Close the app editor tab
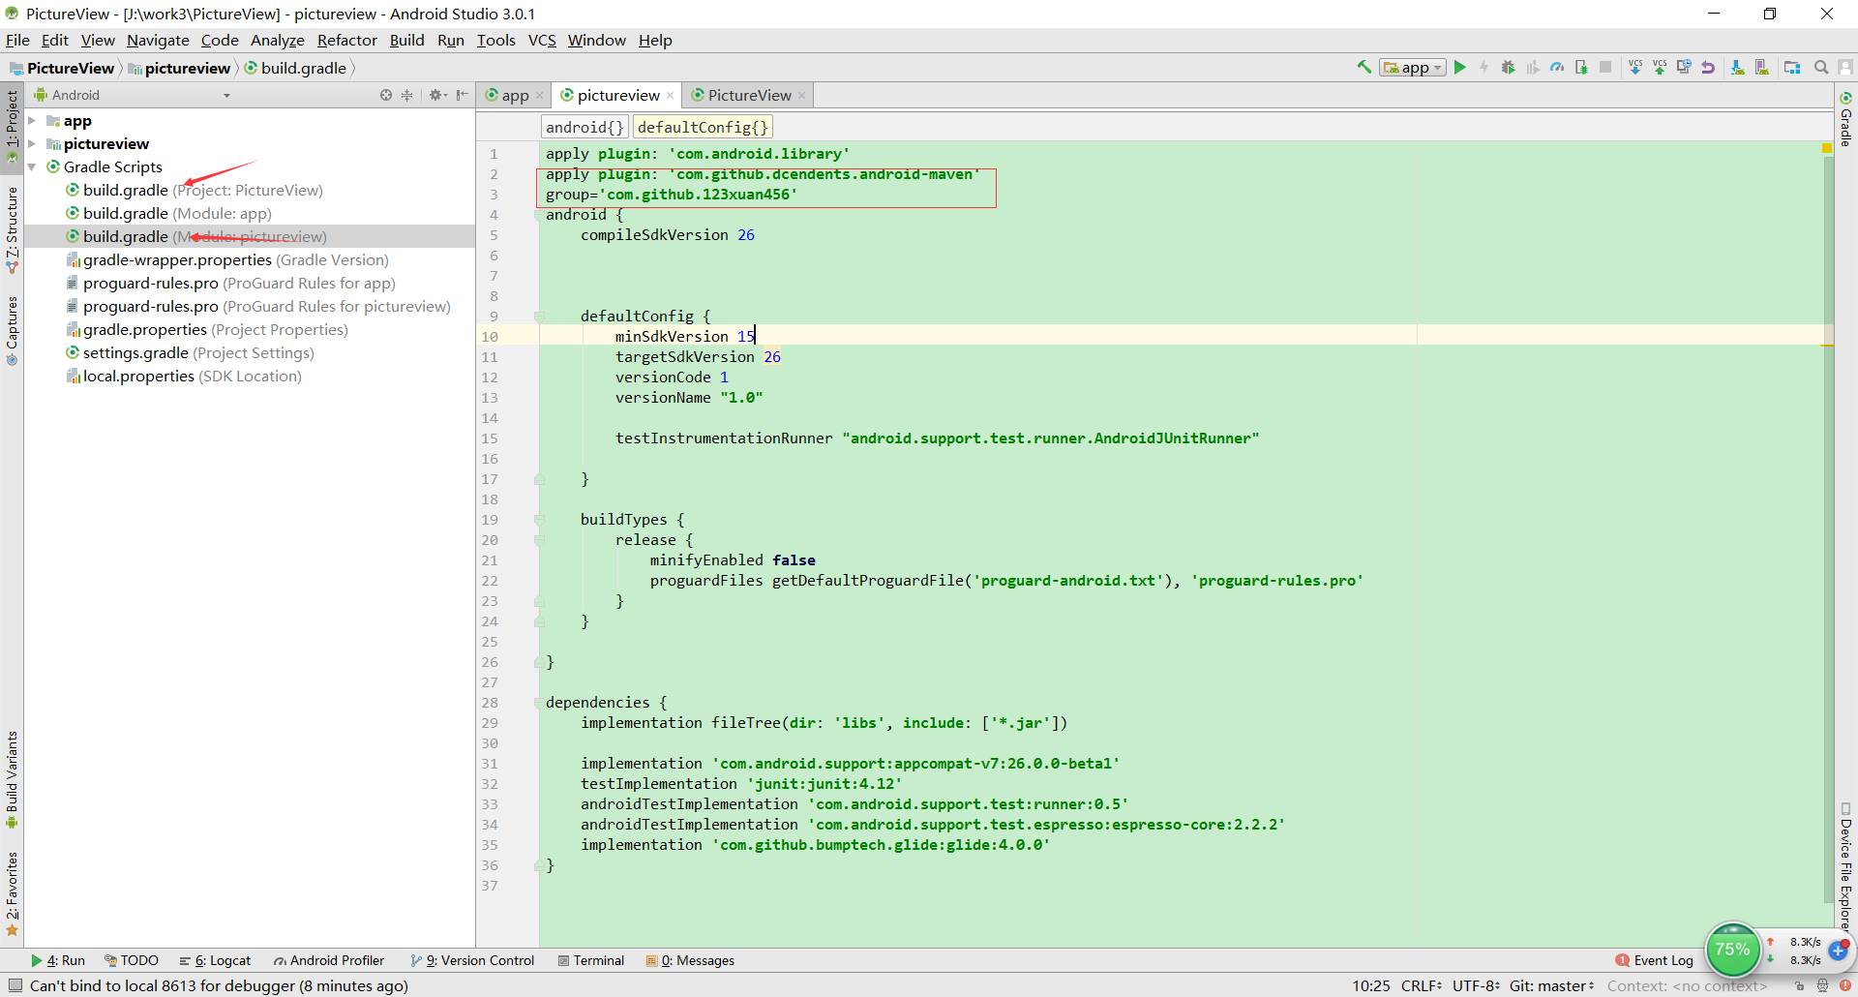 pos(540,96)
